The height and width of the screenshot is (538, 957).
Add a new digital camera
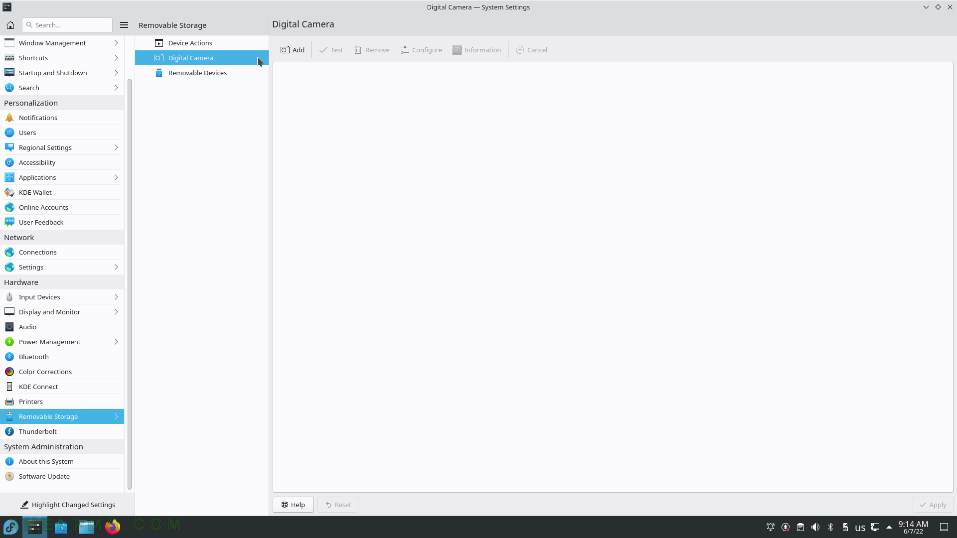point(293,50)
